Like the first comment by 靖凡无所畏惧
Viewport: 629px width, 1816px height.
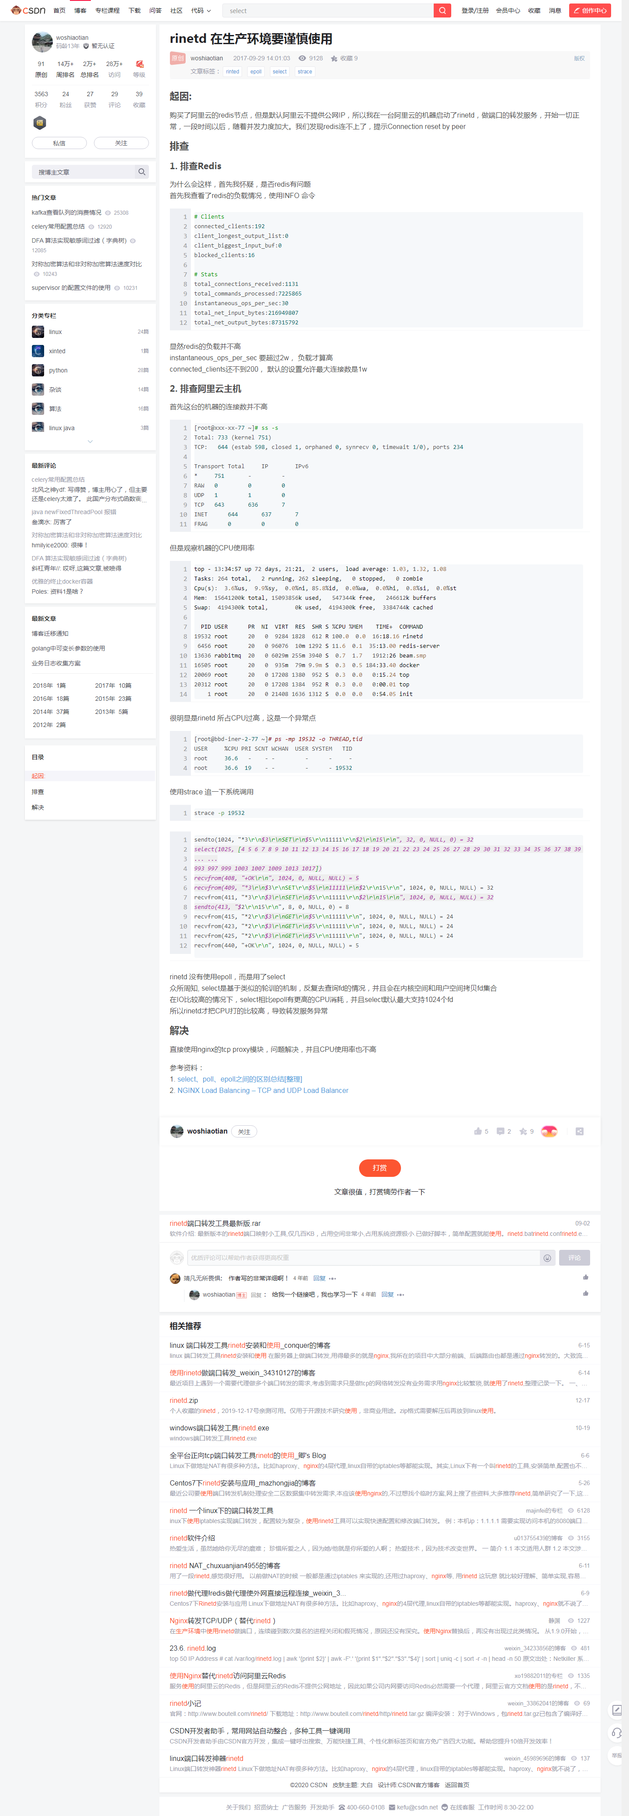click(x=585, y=1277)
